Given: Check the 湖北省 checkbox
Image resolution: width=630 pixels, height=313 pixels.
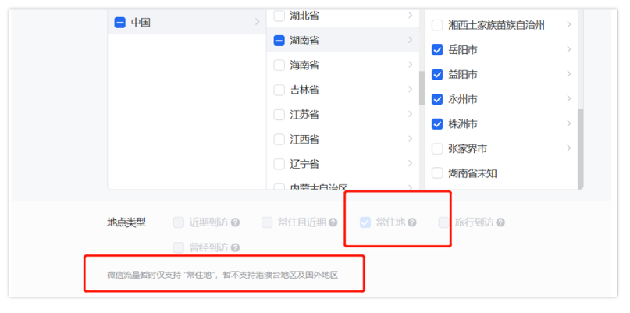Looking at the screenshot, I should pyautogui.click(x=279, y=16).
